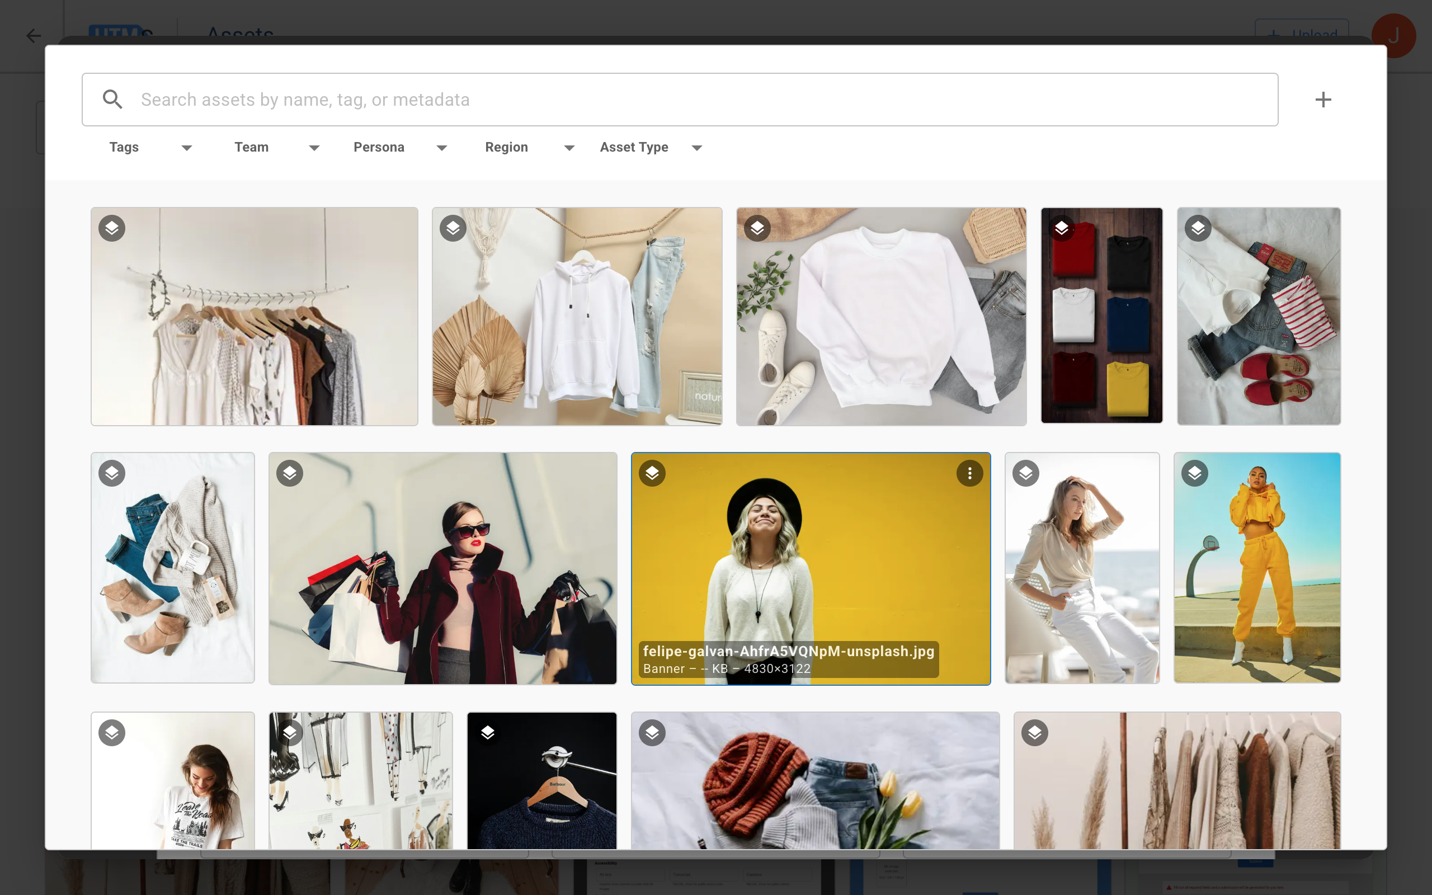This screenshot has width=1432, height=895.
Task: Click layers icon on colored t-shirts image
Action: pyautogui.click(x=1062, y=228)
